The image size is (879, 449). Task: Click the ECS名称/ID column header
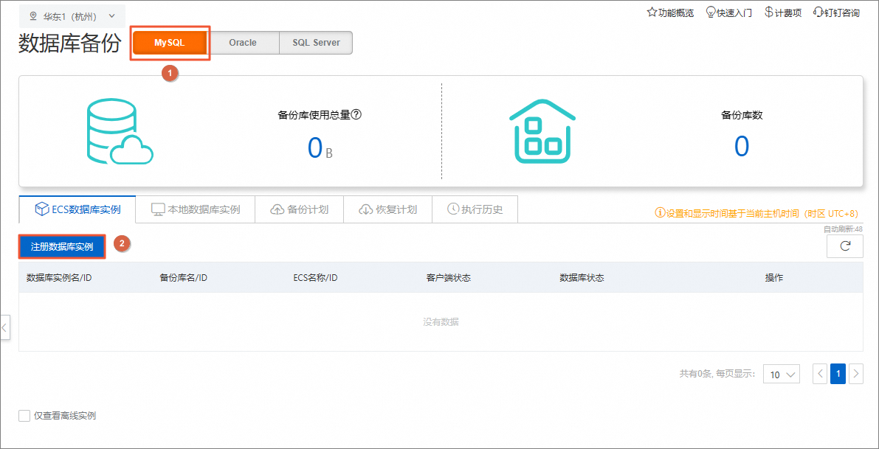coord(316,278)
